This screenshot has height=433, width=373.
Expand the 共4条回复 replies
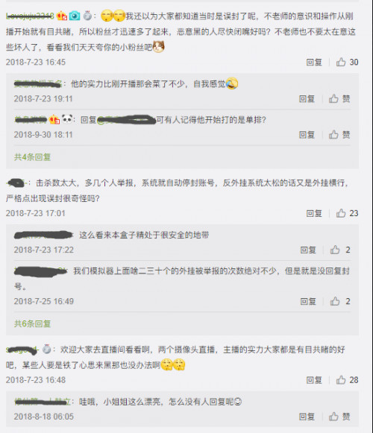[32, 157]
